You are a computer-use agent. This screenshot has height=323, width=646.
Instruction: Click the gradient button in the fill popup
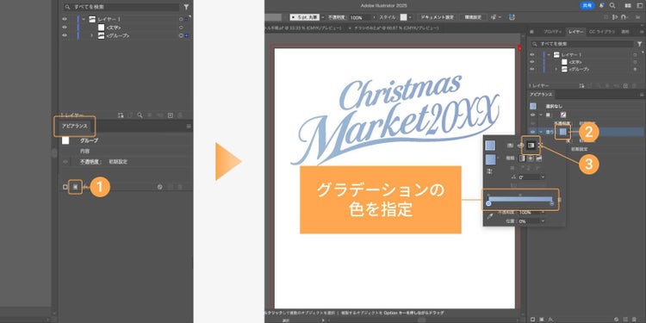(x=531, y=145)
